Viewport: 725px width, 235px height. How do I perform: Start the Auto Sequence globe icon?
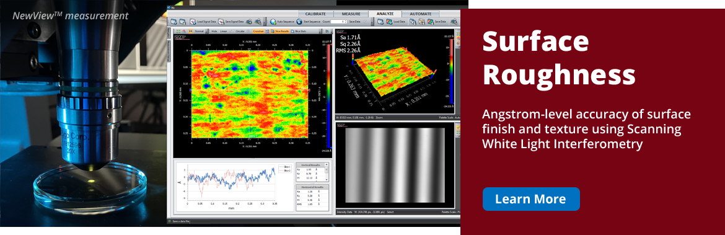[x=273, y=22]
